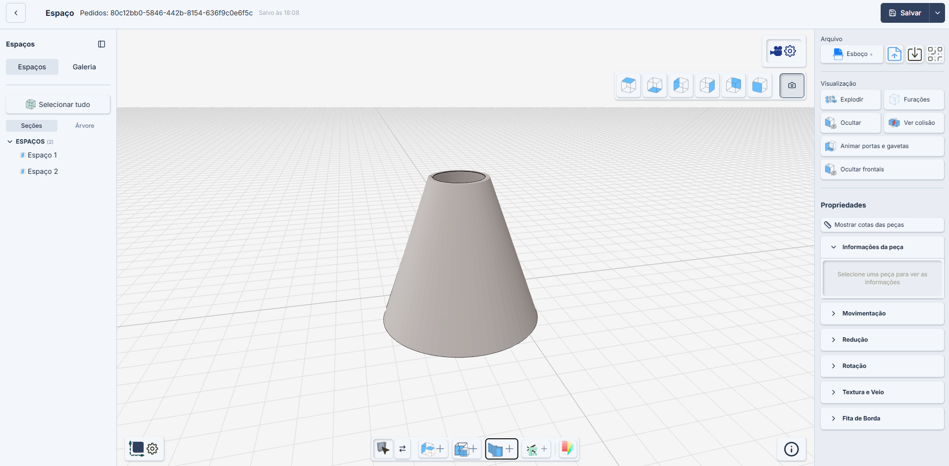Click the Salvar button
Screen dimensions: 949x466
(905, 13)
